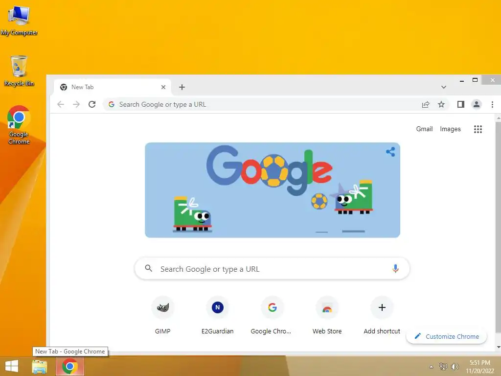Select the Recycle Bin desktop icon

pyautogui.click(x=19, y=71)
